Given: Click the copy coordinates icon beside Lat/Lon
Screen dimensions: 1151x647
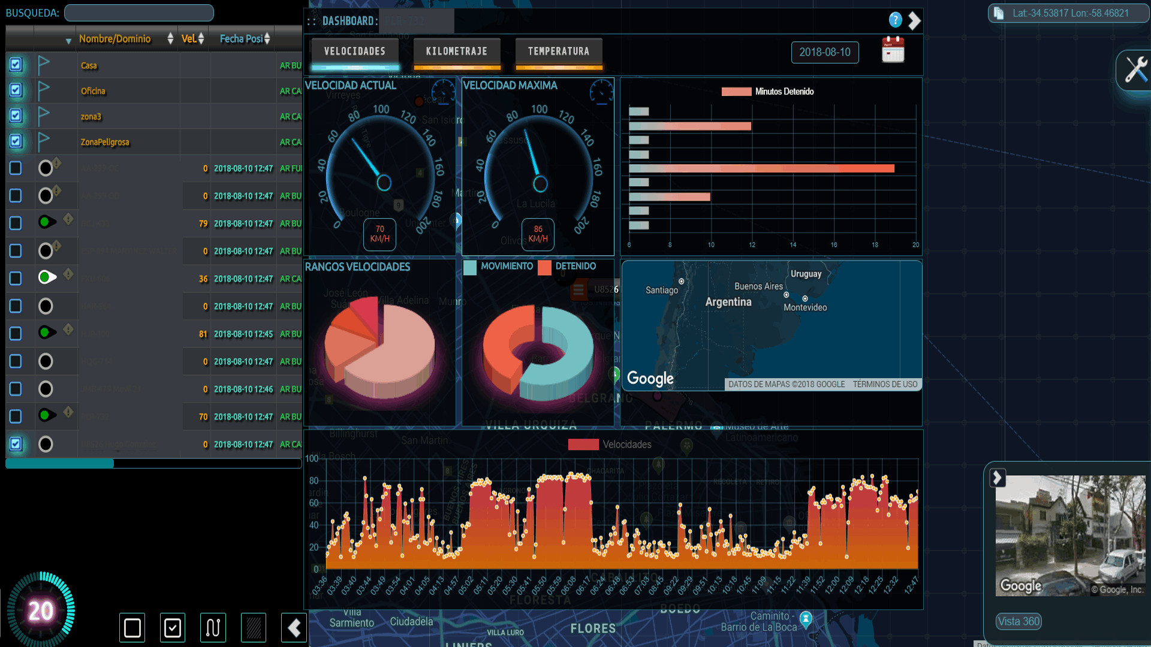Looking at the screenshot, I should pyautogui.click(x=999, y=13).
